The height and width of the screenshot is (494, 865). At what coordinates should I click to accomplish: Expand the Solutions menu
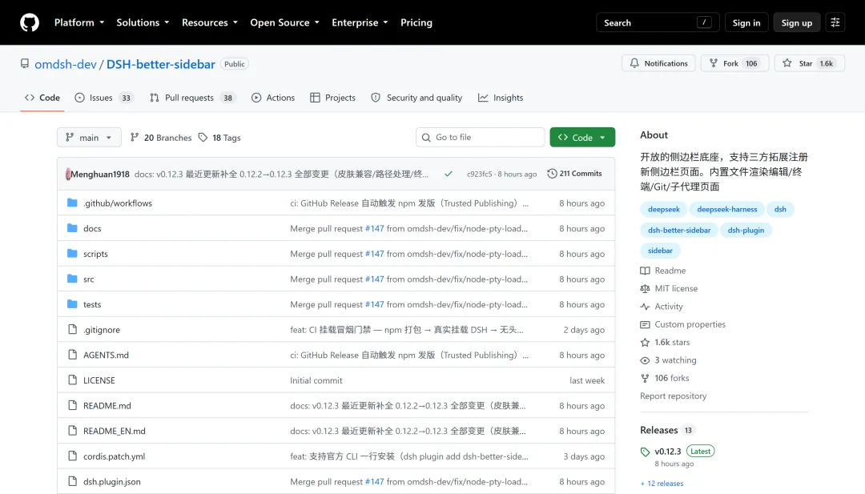click(x=143, y=22)
